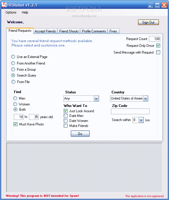Image resolution: width=169 pixels, height=200 pixels.
Task: Check the Date Men option
Action: pos(66,116)
